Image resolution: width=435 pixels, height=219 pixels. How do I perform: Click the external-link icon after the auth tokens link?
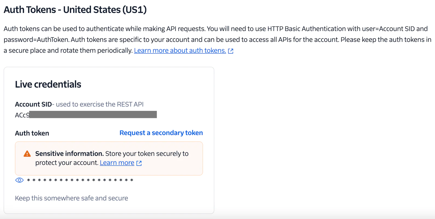pyautogui.click(x=231, y=51)
